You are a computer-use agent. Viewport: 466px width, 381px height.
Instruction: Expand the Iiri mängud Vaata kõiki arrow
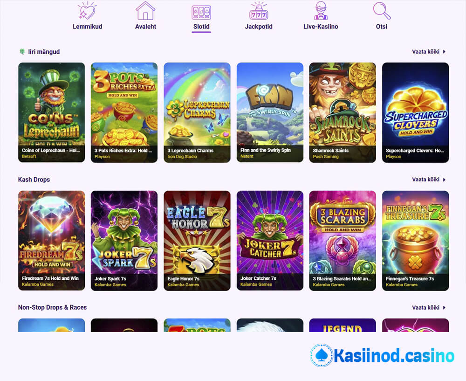tap(444, 52)
